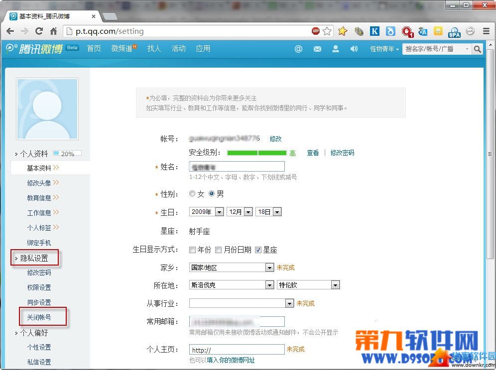
Task: Click the followers person icon
Action: (x=336, y=49)
